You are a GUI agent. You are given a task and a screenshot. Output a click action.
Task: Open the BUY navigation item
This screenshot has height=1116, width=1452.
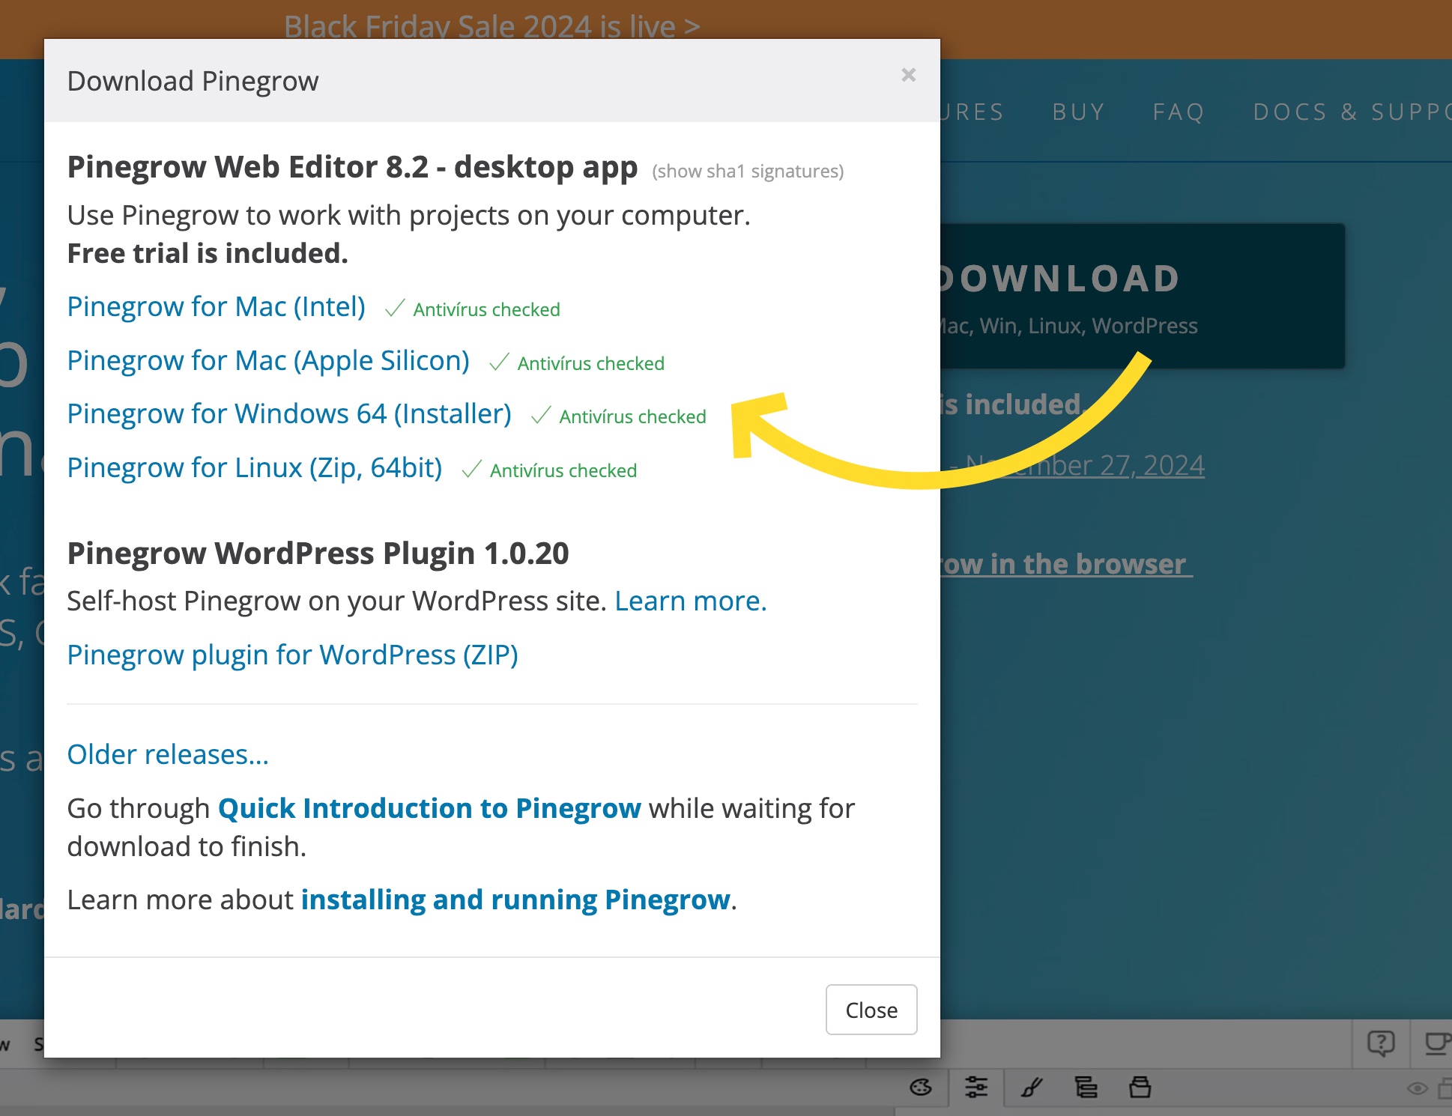[1078, 112]
